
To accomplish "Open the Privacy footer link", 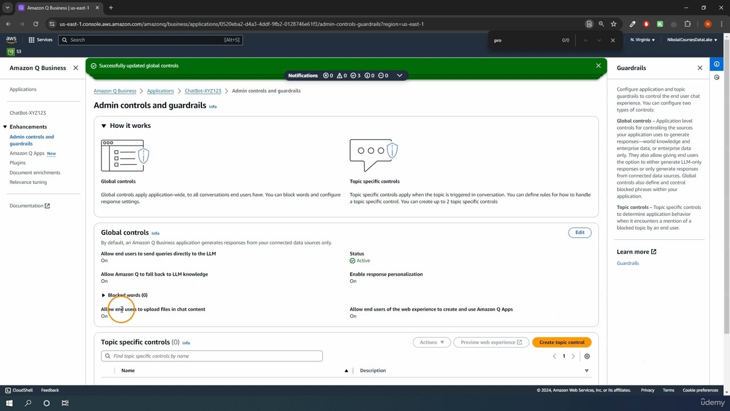I will (647, 390).
